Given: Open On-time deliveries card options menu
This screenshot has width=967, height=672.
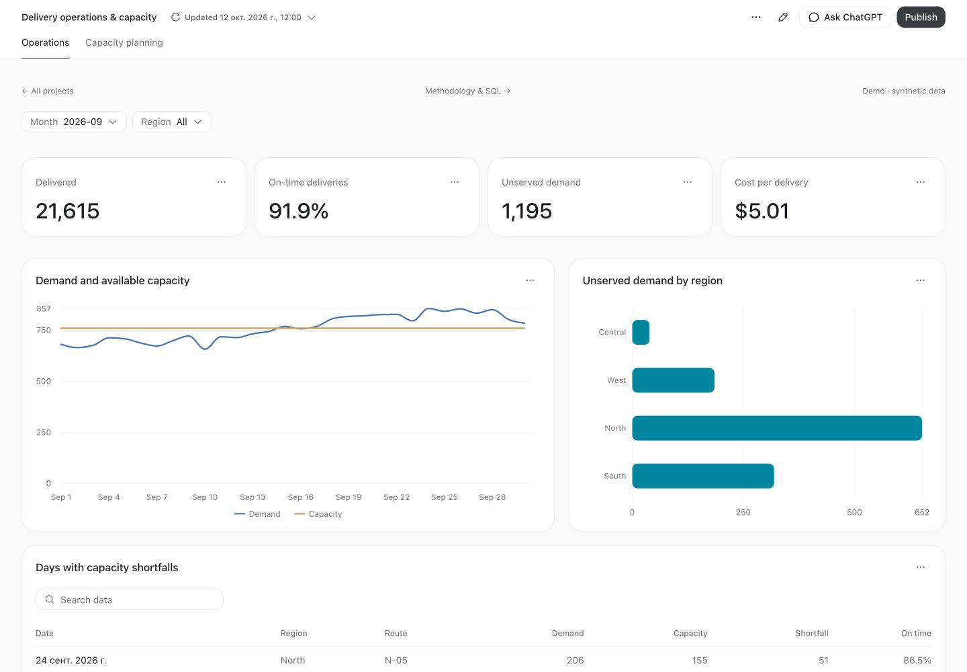Looking at the screenshot, I should tap(455, 182).
